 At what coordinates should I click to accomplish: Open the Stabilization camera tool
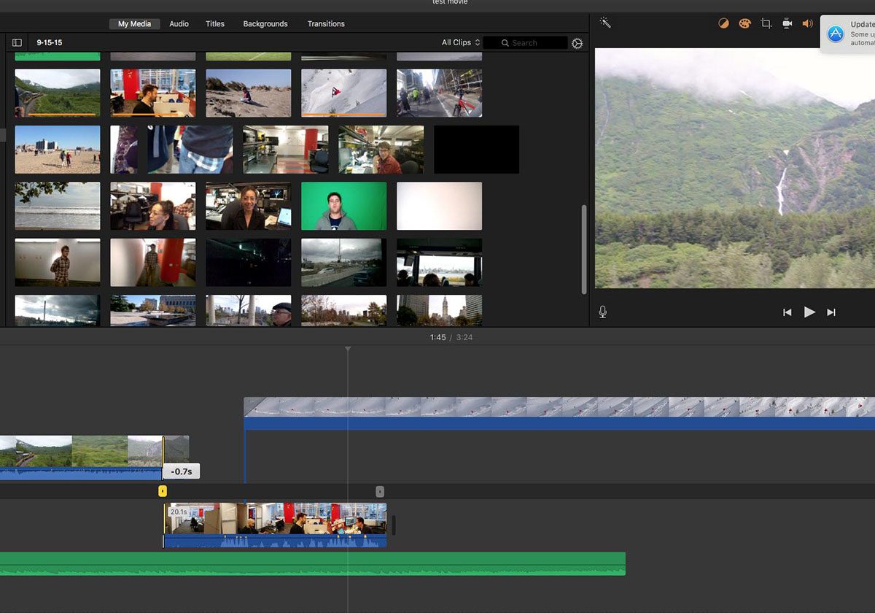[x=787, y=23]
